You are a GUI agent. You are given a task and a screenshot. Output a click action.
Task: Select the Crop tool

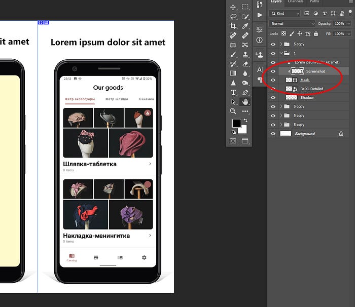click(x=233, y=26)
